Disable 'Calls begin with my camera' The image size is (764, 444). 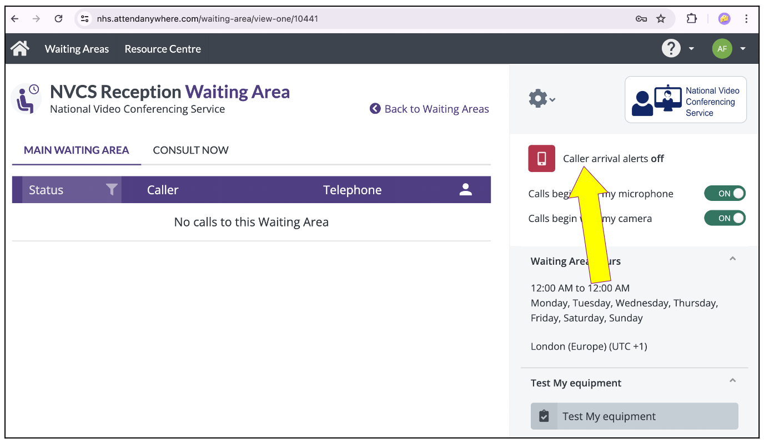[725, 218]
